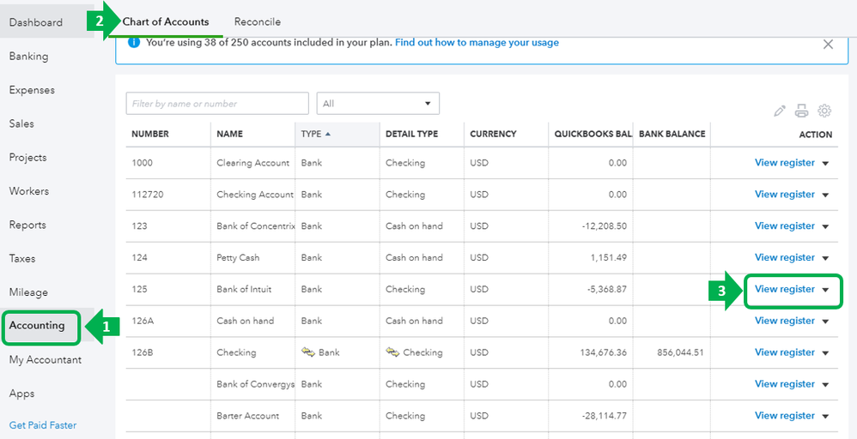View register for Petty Cash

click(784, 258)
